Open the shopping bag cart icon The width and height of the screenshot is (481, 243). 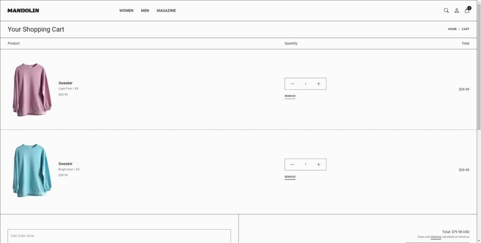(x=467, y=10)
